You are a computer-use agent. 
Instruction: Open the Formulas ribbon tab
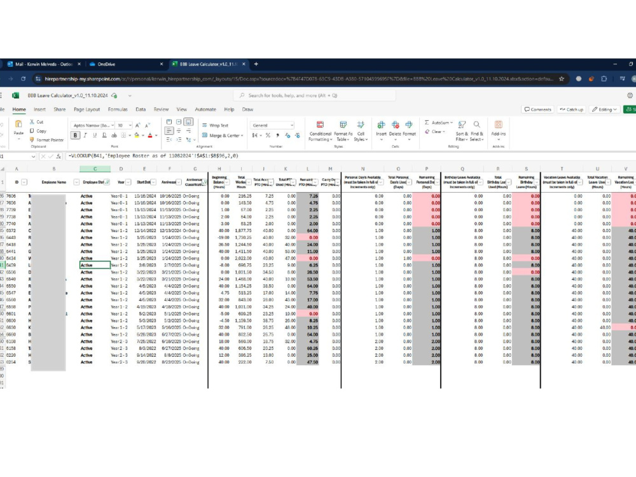118,109
